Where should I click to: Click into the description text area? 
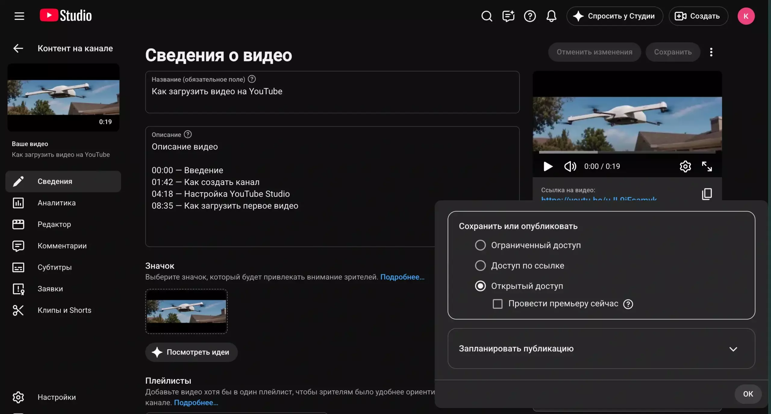pyautogui.click(x=332, y=186)
